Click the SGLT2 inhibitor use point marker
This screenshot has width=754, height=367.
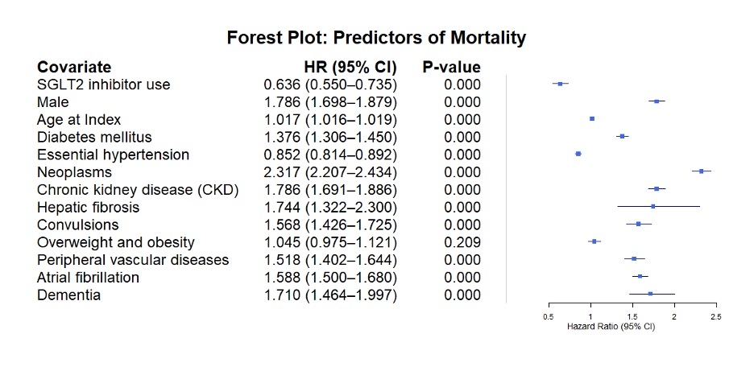(560, 84)
